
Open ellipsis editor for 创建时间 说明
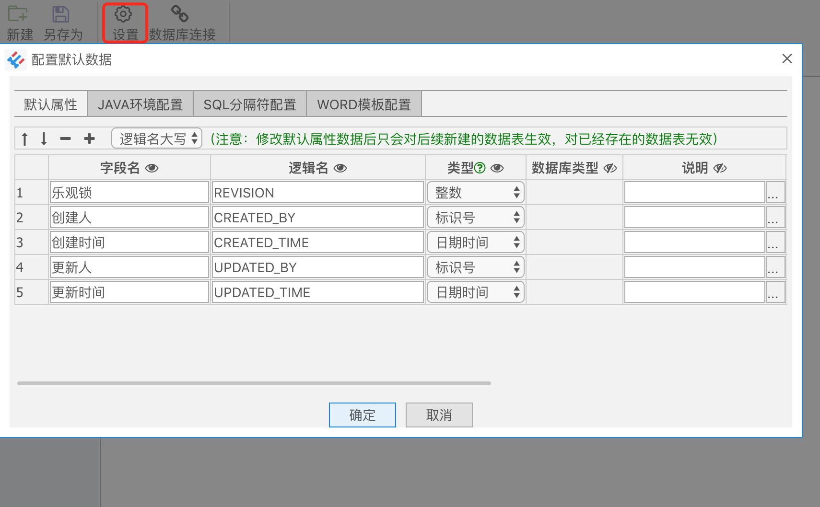pyautogui.click(x=775, y=242)
